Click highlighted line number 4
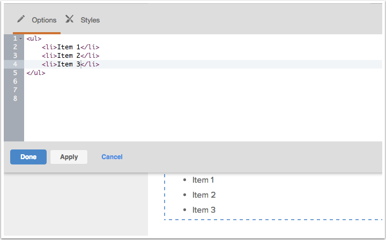386x240 pixels. coord(15,64)
